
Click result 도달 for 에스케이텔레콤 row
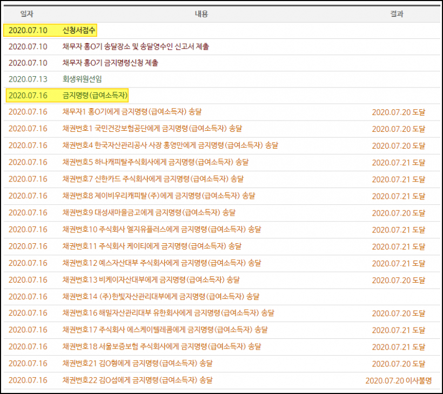click(398, 330)
